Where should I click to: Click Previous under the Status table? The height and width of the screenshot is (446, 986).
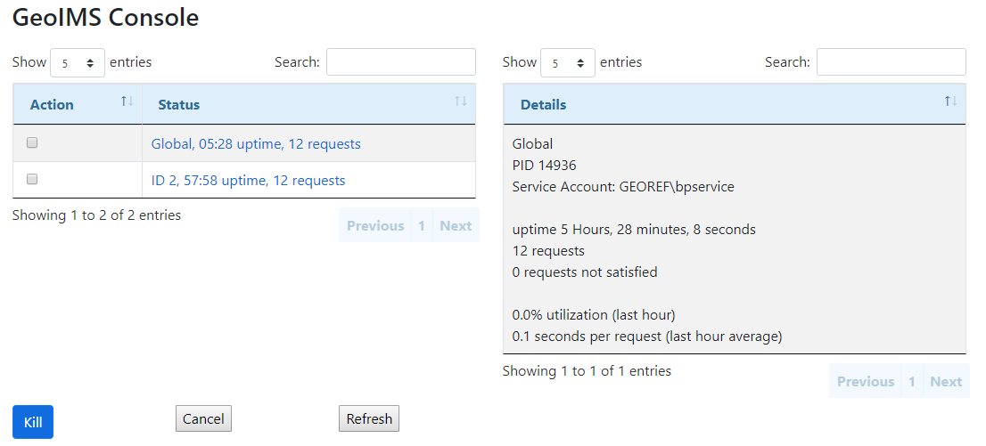pos(375,226)
